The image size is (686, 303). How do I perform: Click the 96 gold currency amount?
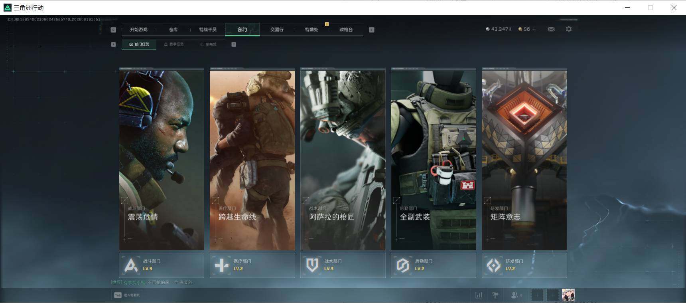(x=524, y=29)
